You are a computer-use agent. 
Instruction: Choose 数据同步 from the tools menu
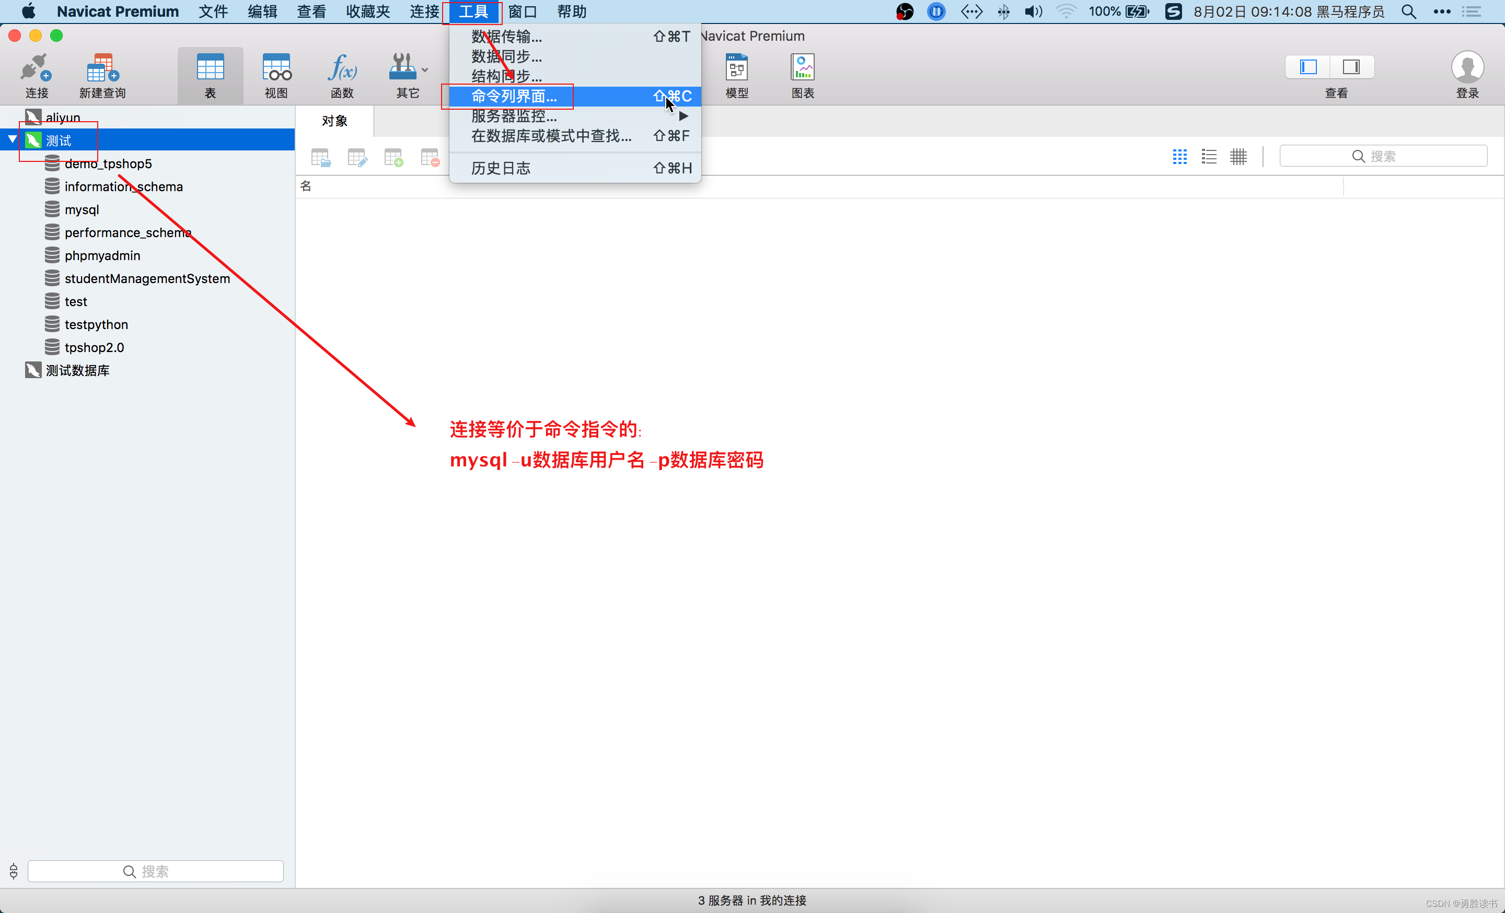575,56
